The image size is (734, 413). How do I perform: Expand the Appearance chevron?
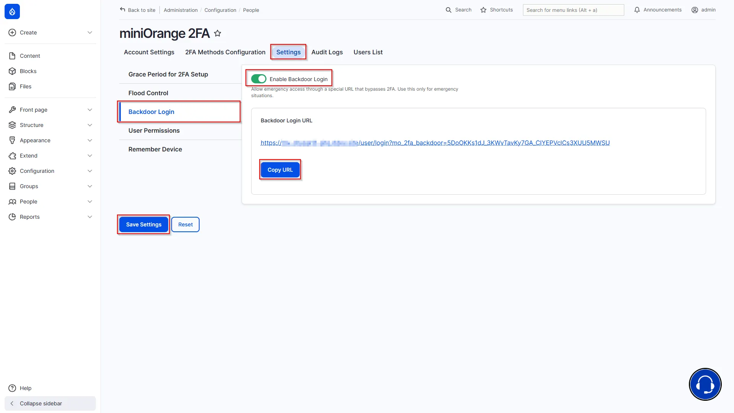point(90,140)
